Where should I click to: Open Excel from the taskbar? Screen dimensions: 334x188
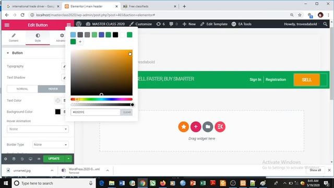click(x=203, y=183)
